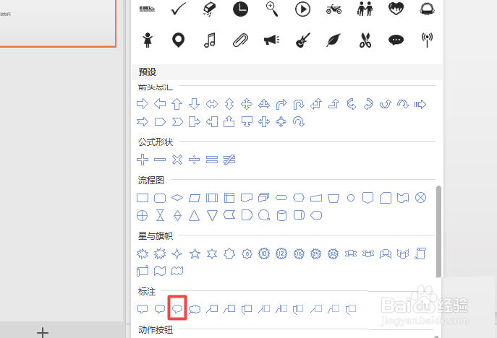
Task: Select the cloud callout shape
Action: point(195,309)
